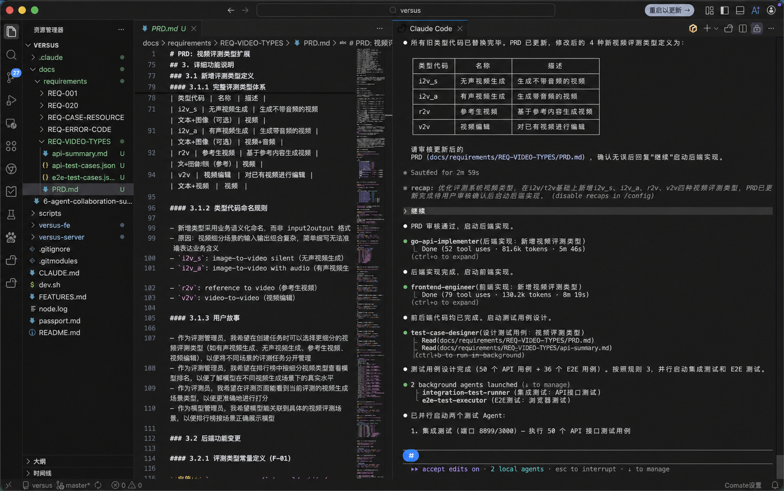Click requirements in breadcrumb path
The height and width of the screenshot is (491, 784).
pos(189,43)
